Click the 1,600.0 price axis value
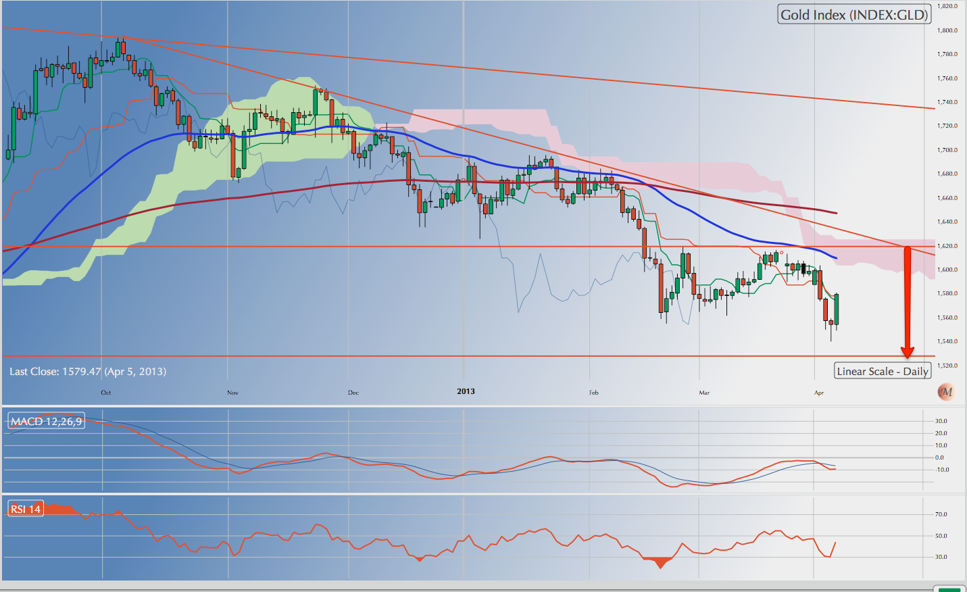This screenshot has width=967, height=592. [x=947, y=270]
